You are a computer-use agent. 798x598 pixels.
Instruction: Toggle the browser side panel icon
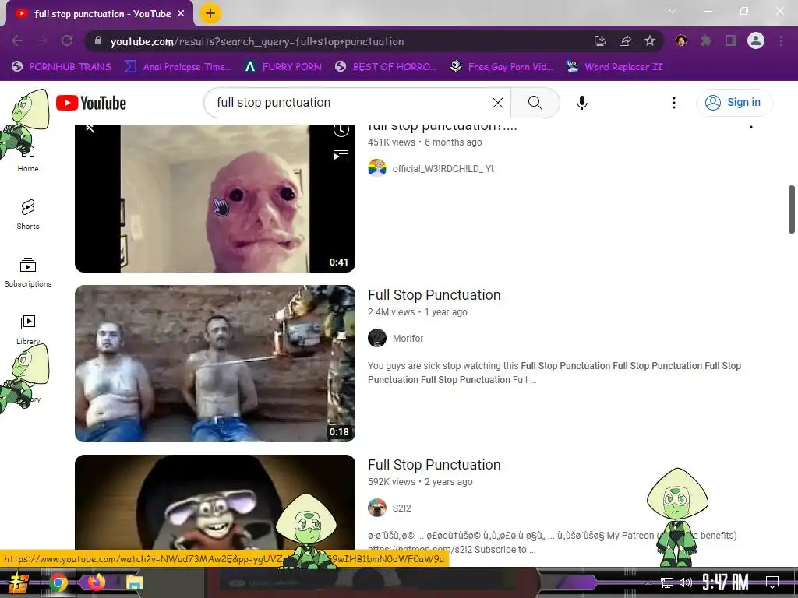coord(731,40)
